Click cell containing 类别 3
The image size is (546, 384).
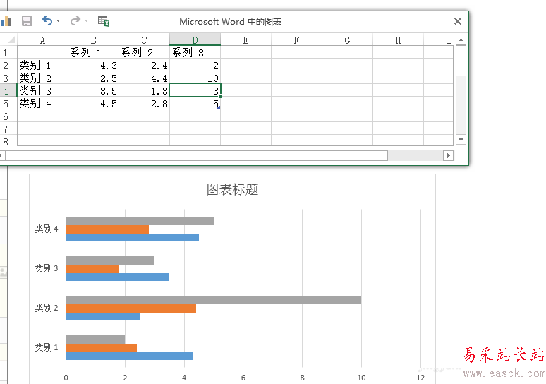(42, 90)
